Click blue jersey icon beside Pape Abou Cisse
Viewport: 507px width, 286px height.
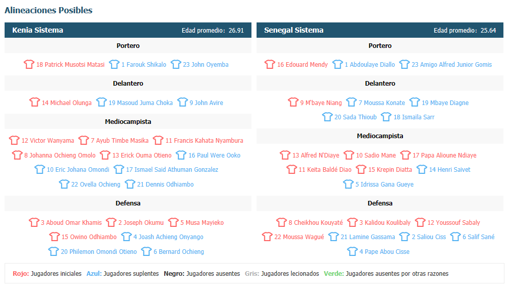coord(352,251)
